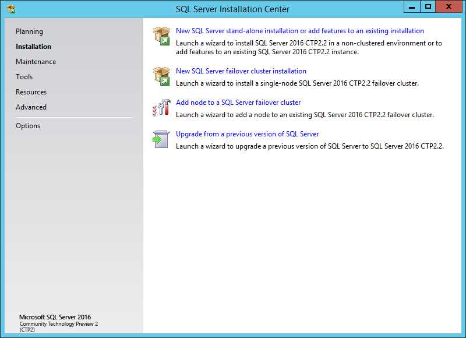Click the add node wizard description text
This screenshot has width=466, height=338.
(x=305, y=115)
